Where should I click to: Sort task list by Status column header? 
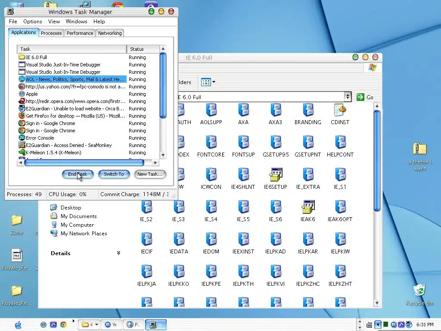tap(143, 49)
